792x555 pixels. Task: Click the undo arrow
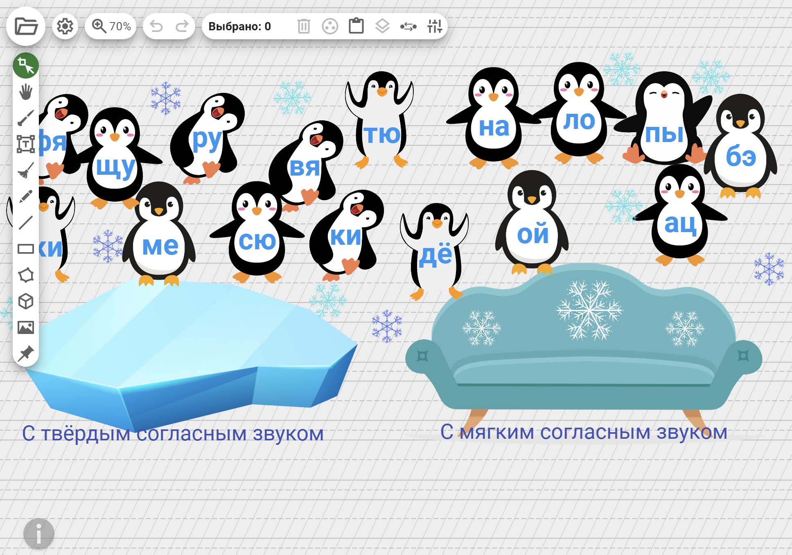(156, 27)
